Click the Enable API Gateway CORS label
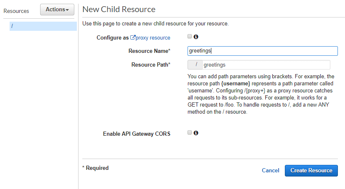This screenshot has height=189, width=345. point(137,134)
